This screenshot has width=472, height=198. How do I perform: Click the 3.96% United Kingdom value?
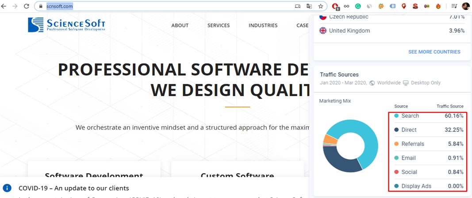tap(457, 30)
